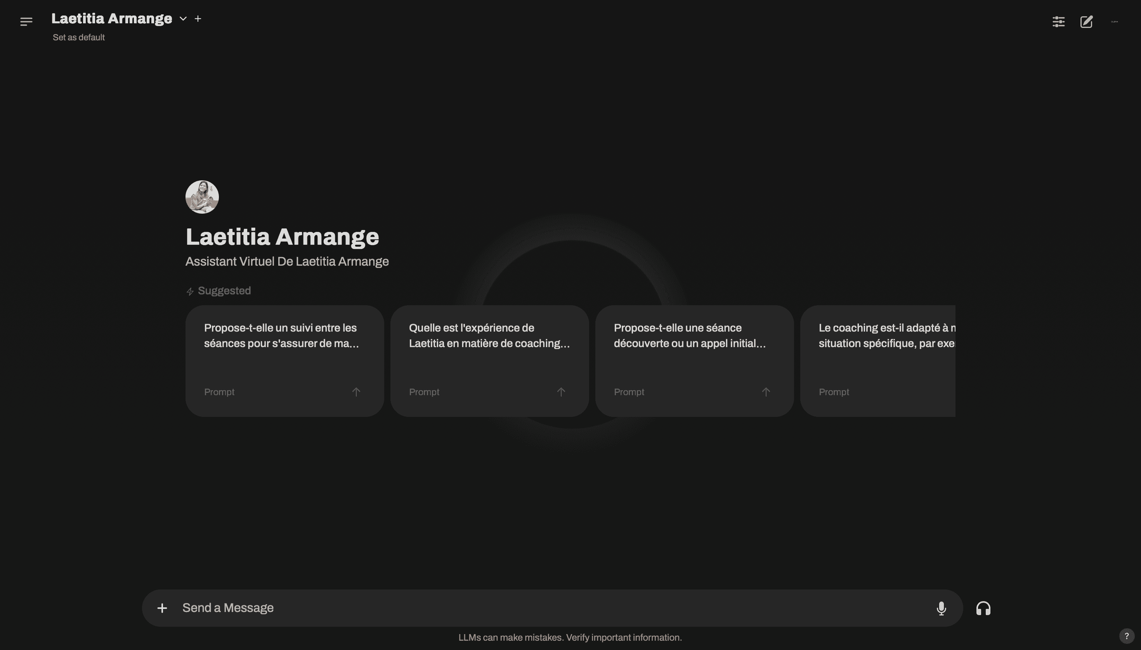This screenshot has width=1141, height=650.
Task: Submit the séance découverte prompt with its arrow
Action: coord(766,392)
